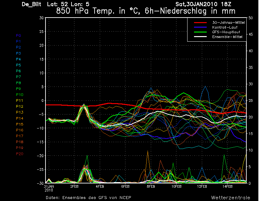Image resolution: width=260 pixels, height=201 pixels.
Task: Click the '850 hPa Temp. in °C' chart title
Action: coord(98,11)
